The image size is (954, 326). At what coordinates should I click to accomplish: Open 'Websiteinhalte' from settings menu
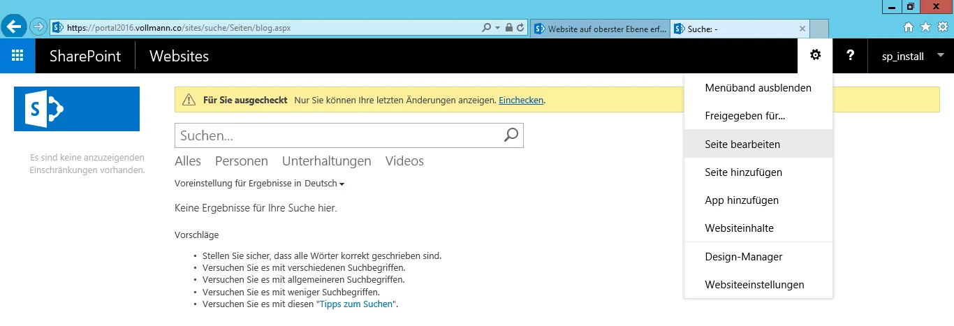tap(758, 228)
